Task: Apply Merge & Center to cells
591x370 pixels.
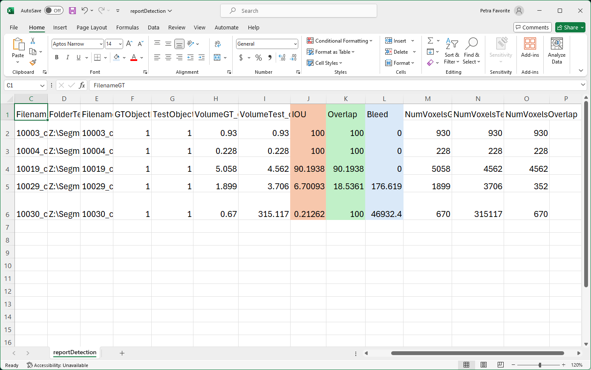Action: [217, 58]
